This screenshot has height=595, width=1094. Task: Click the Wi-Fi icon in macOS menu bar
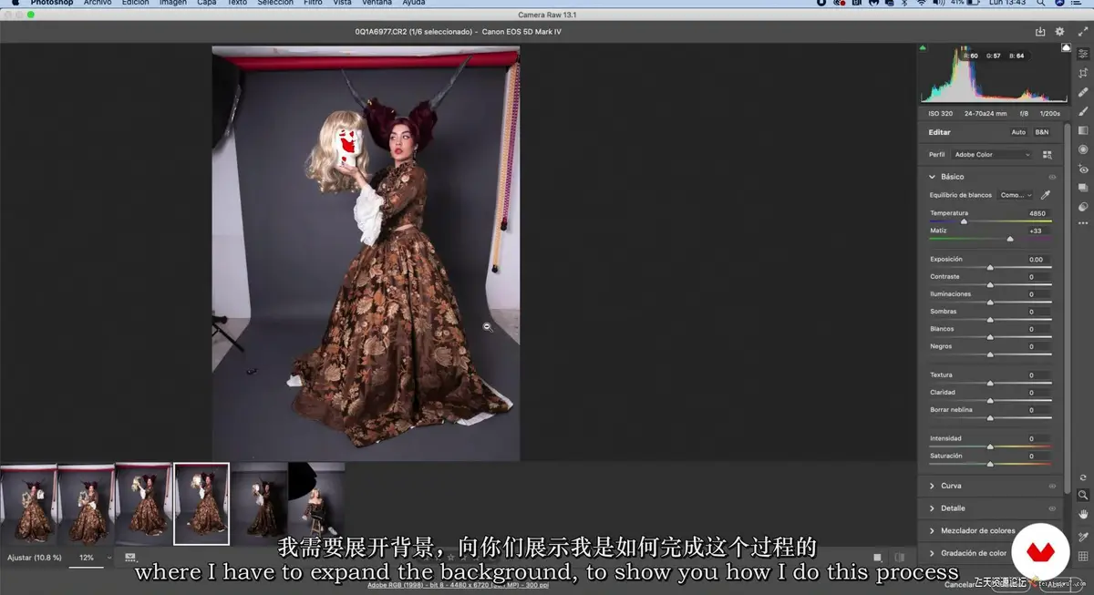pos(920,4)
